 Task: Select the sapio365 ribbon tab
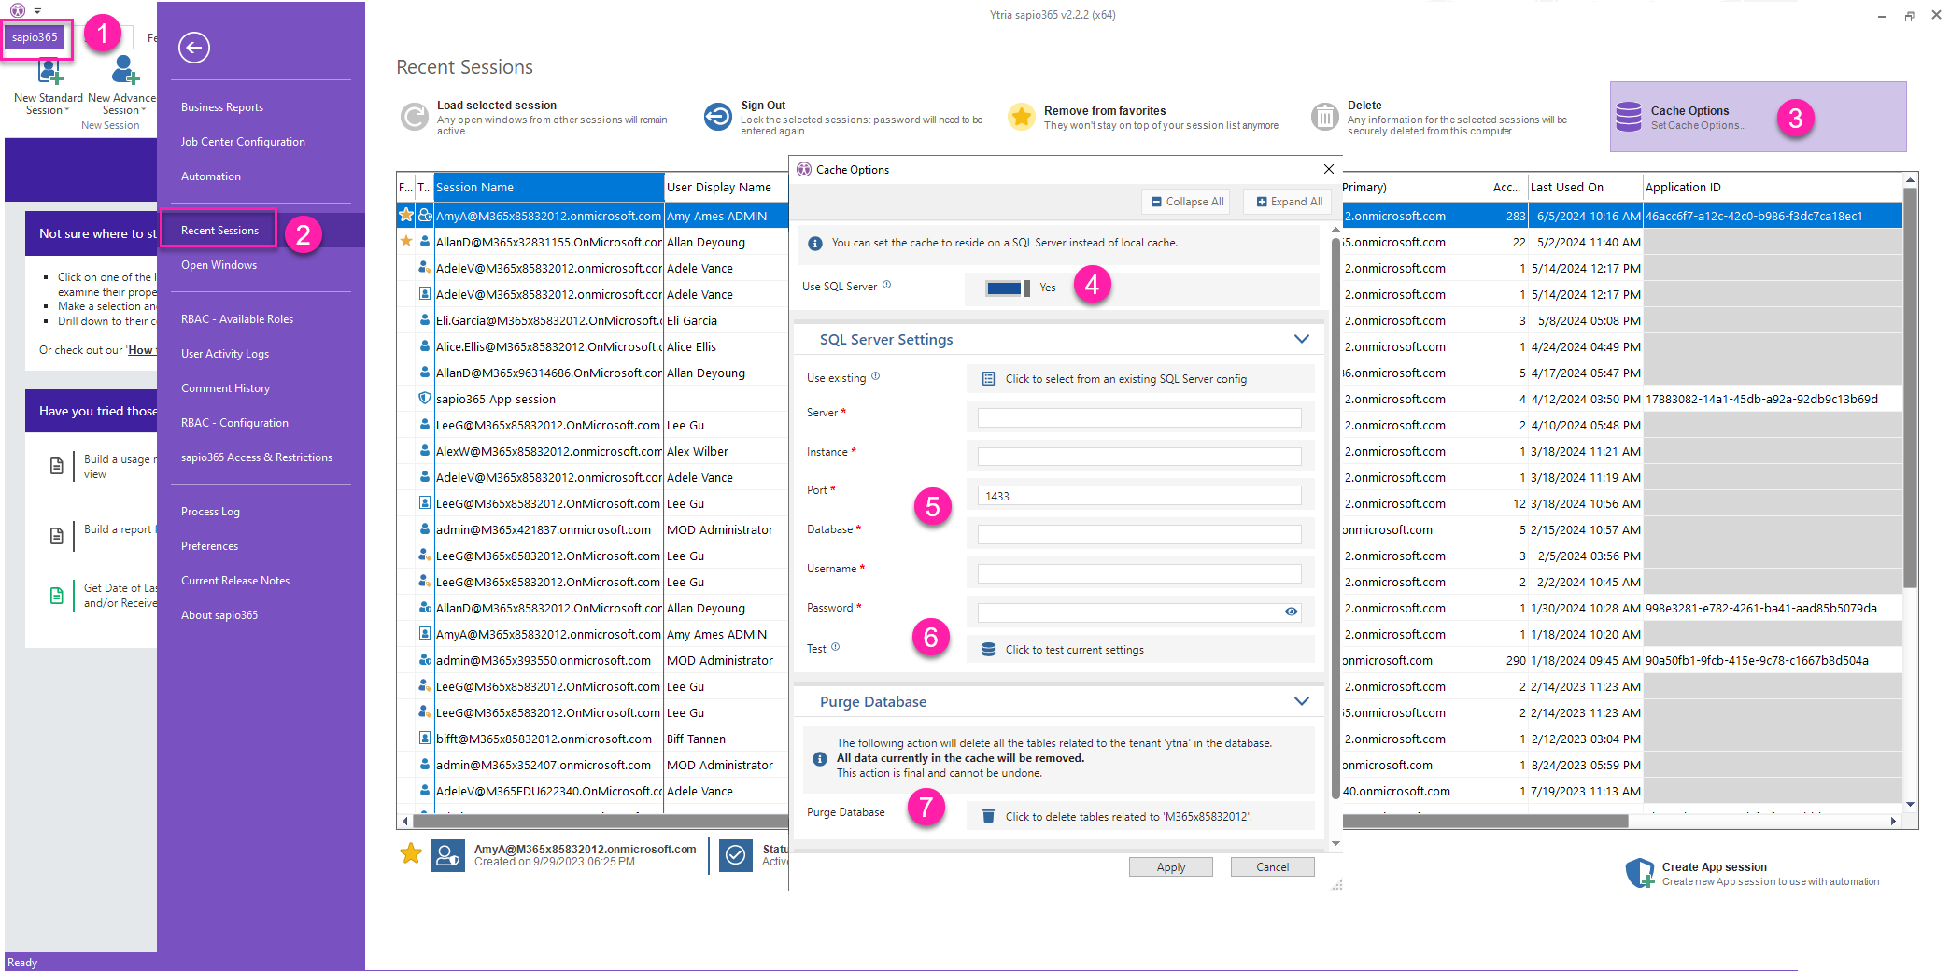point(35,37)
